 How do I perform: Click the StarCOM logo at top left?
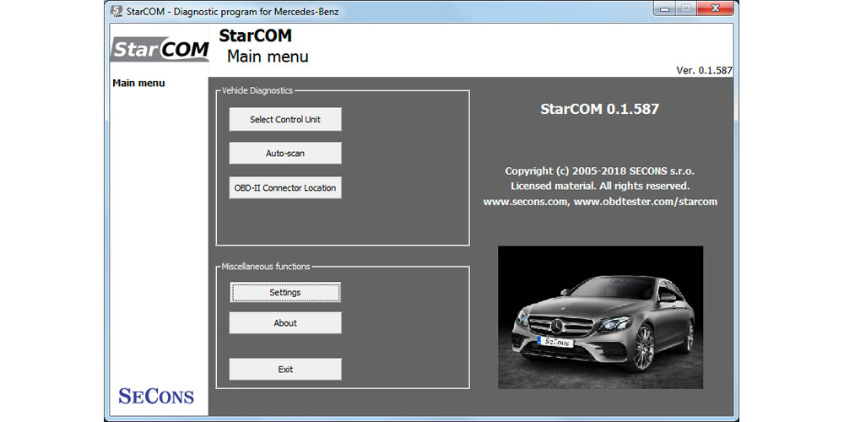160,49
